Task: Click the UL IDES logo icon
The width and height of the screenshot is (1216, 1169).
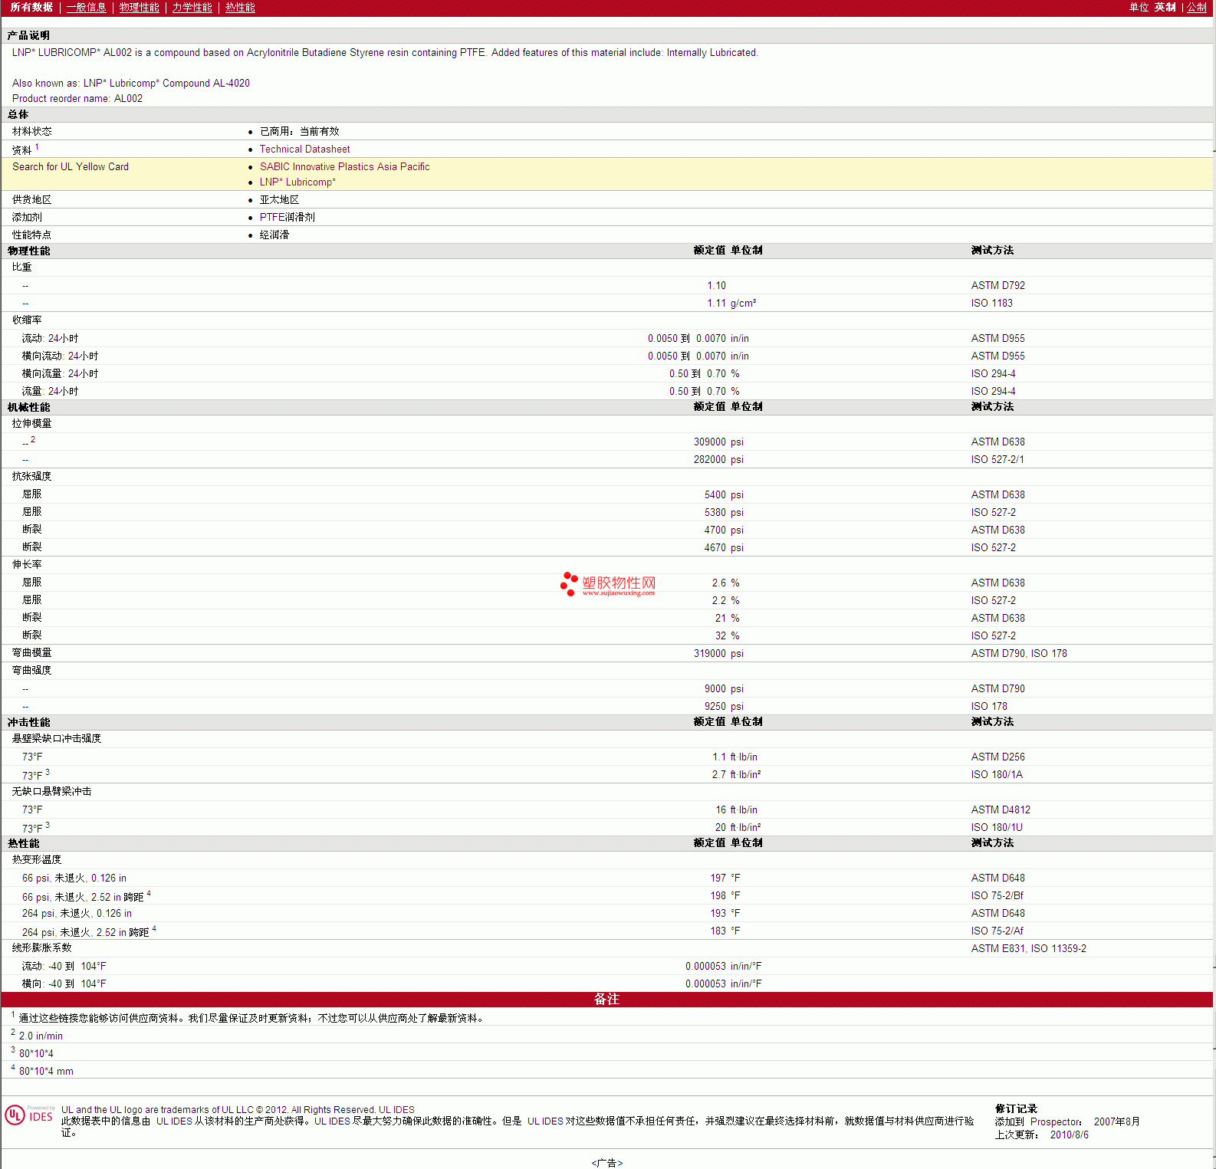Action: click(30, 1115)
